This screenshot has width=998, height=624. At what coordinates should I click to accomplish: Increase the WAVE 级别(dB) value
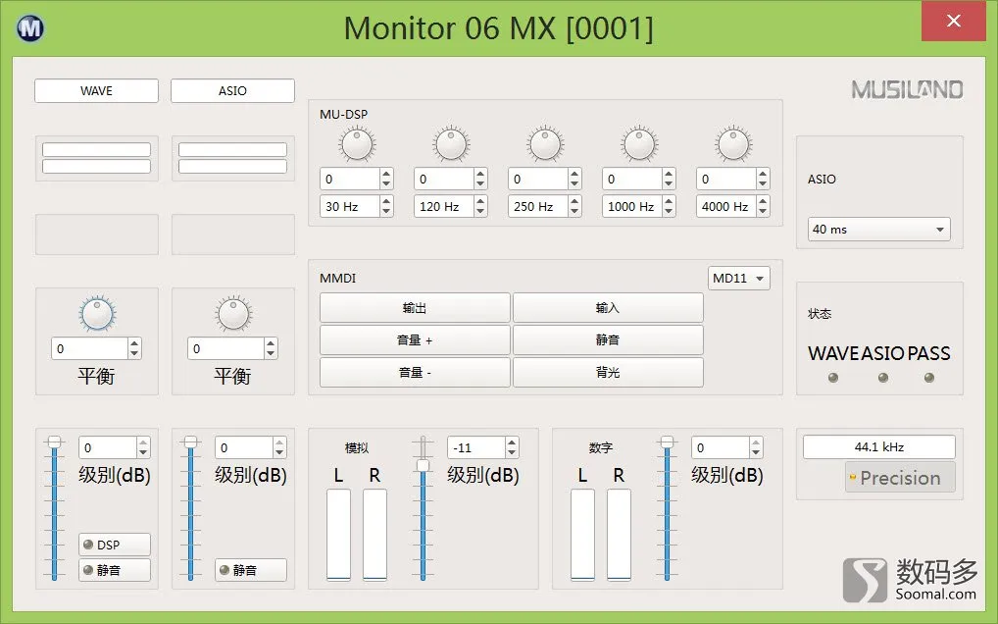coord(143,442)
